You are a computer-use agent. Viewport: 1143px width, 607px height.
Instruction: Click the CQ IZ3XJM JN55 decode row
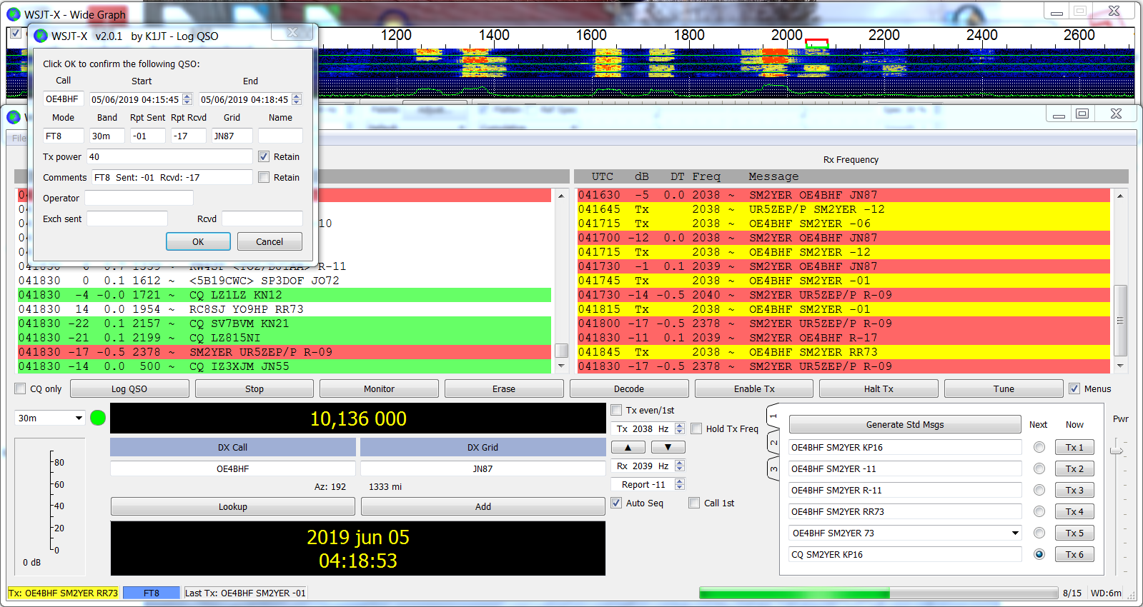point(284,366)
